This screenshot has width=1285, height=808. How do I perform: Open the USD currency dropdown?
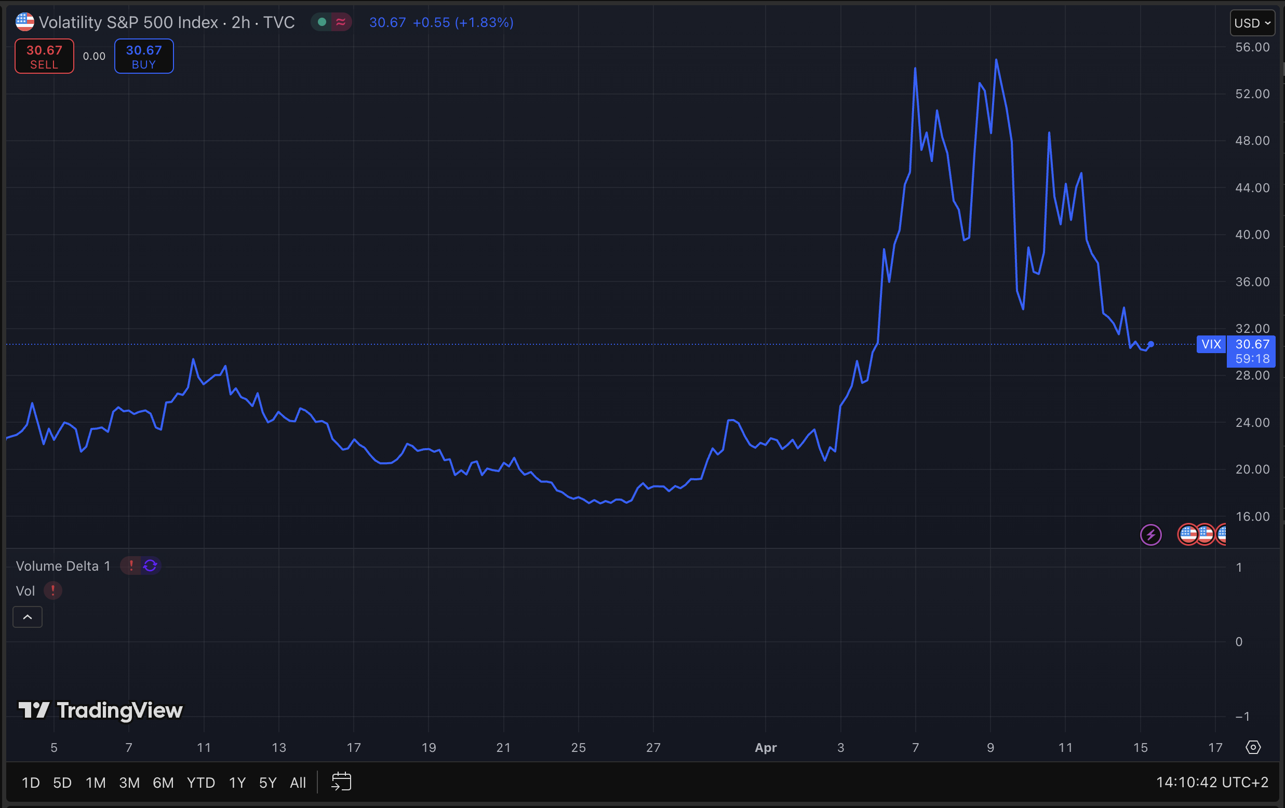[1252, 23]
